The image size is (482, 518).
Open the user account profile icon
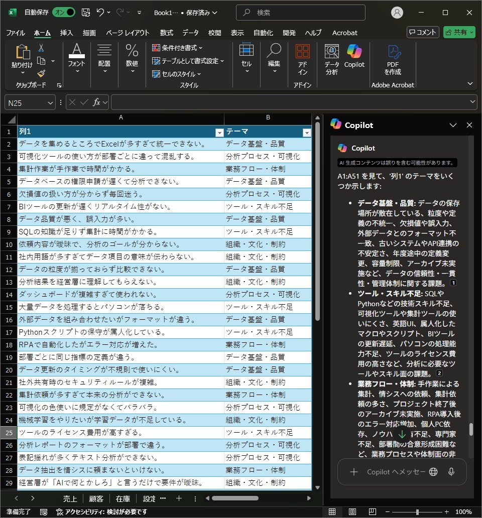pyautogui.click(x=397, y=13)
